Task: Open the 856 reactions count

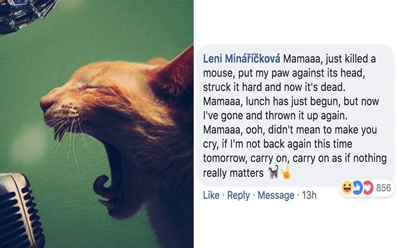Action: 383,188
